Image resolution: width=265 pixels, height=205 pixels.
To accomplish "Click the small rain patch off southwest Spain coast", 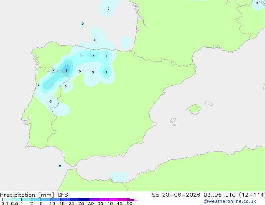I will tap(60, 166).
